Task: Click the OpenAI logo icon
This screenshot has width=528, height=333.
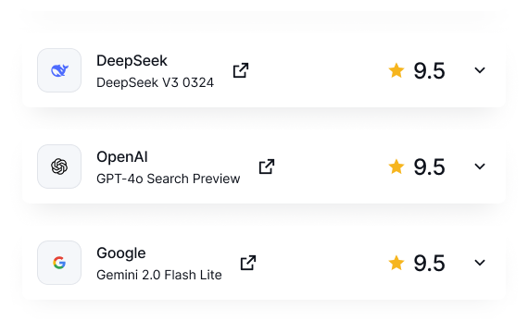Action: coord(59,166)
